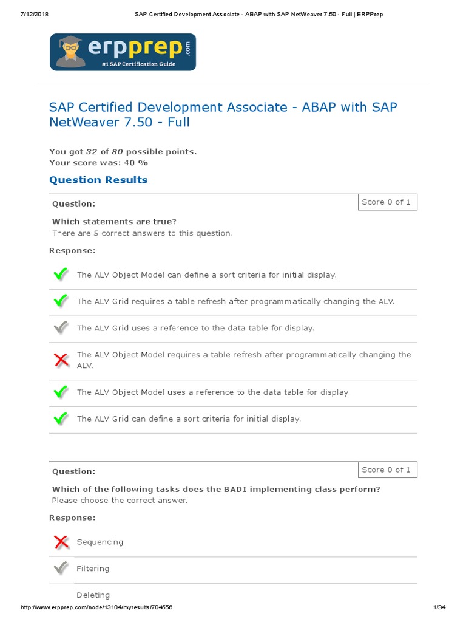Click green checkmark beside ALV Object Model sort criteria
The image size is (466, 622).
tap(61, 275)
